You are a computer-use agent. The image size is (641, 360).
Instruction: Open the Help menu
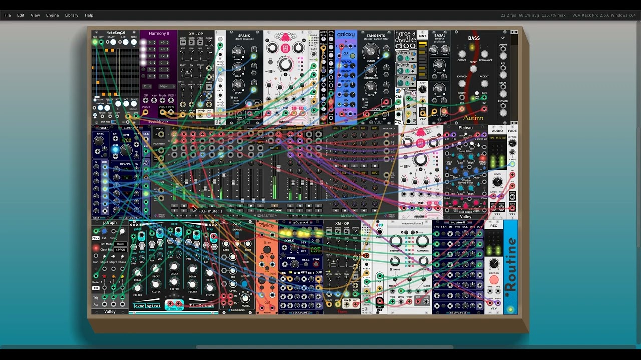(89, 15)
